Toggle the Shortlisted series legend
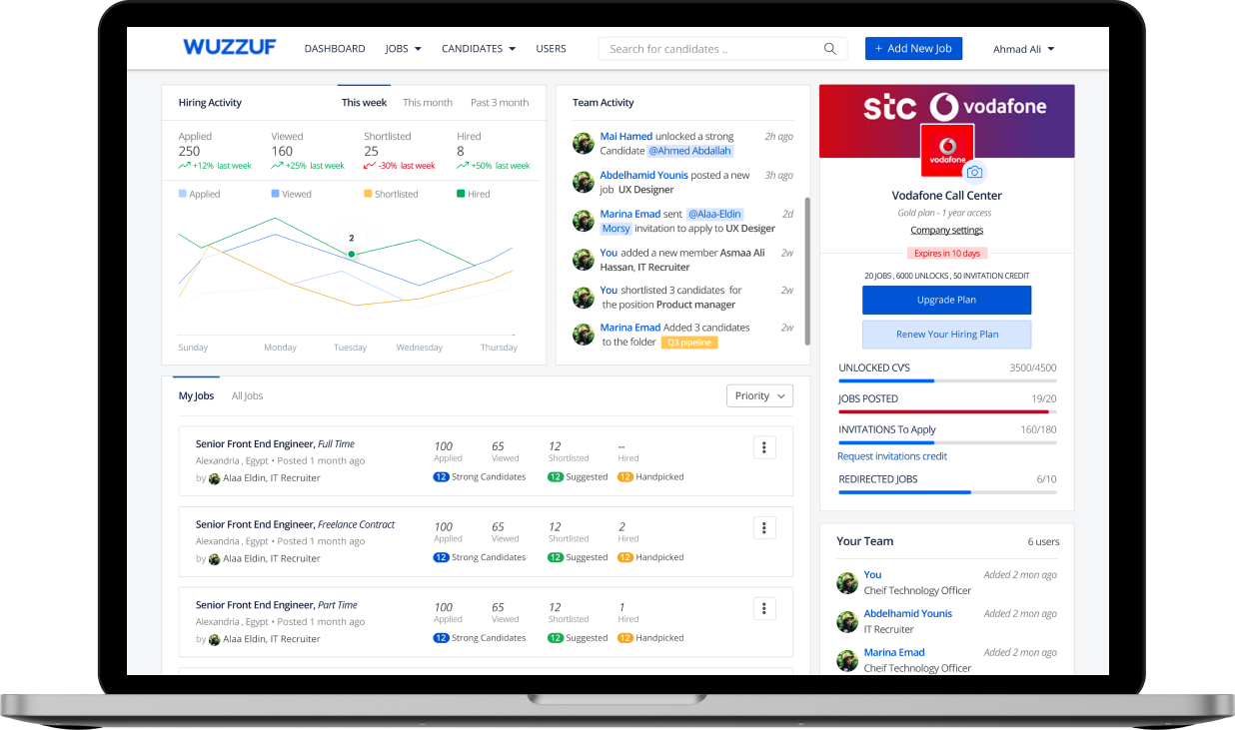This screenshot has width=1235, height=730. coord(391,194)
